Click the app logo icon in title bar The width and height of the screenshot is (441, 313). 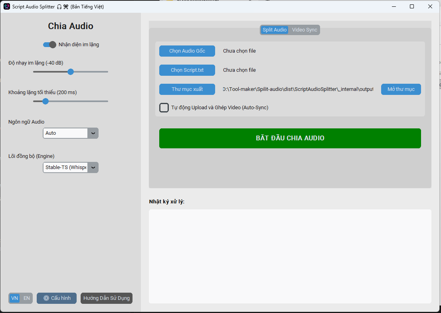pyautogui.click(x=7, y=7)
